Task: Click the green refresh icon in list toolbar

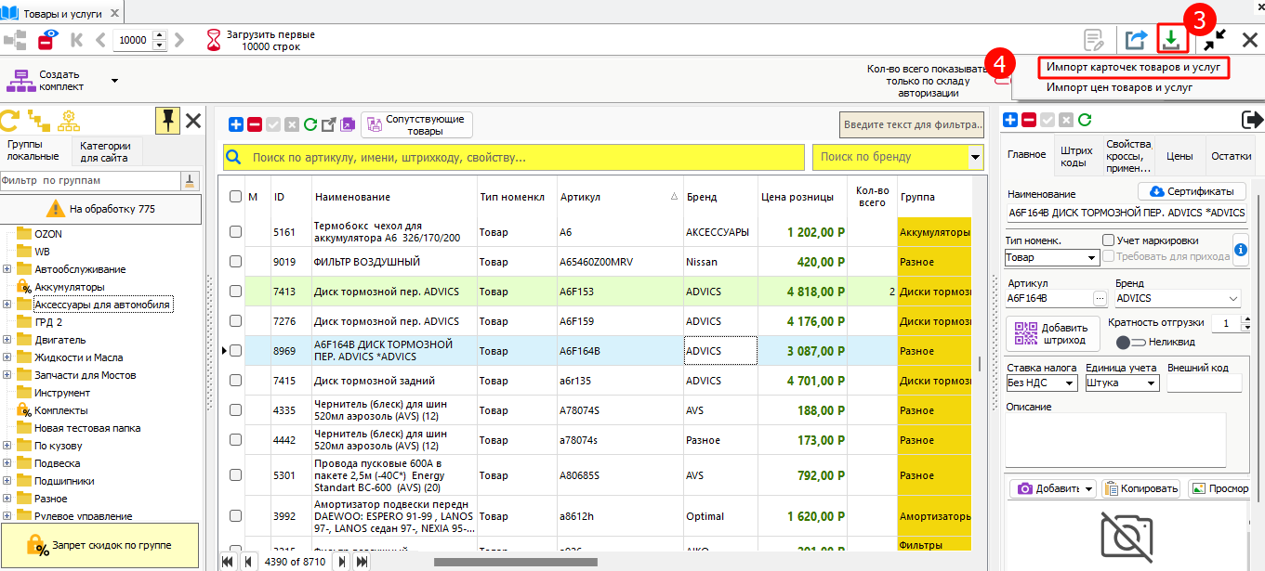Action: (x=310, y=124)
